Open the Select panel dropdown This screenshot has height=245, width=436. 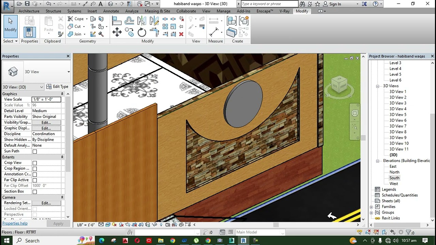point(10,41)
